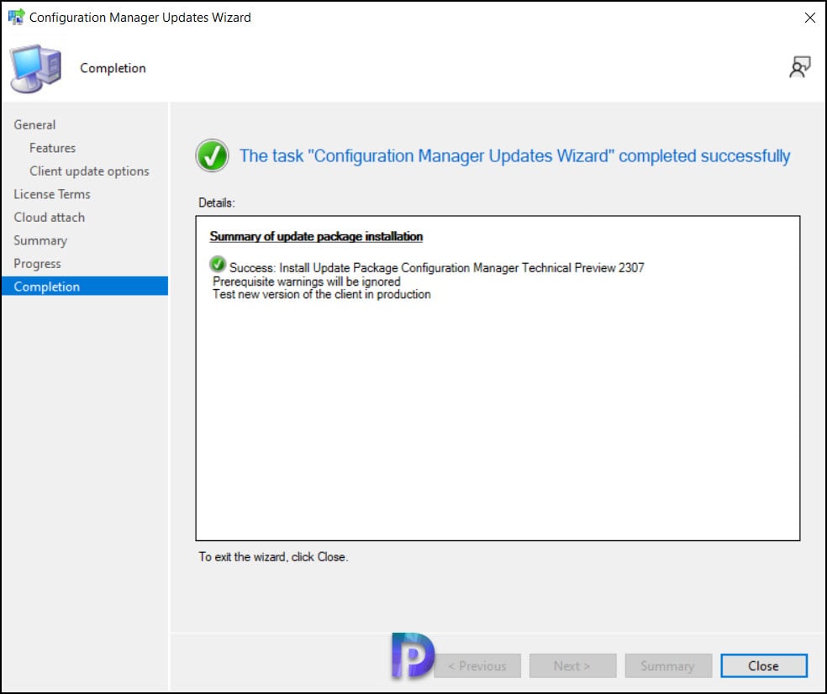Click the small green checkmark beside Success line
Image resolution: width=827 pixels, height=694 pixels.
[218, 264]
